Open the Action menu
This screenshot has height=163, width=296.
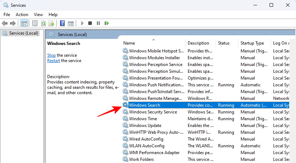pyautogui.click(x=22, y=15)
